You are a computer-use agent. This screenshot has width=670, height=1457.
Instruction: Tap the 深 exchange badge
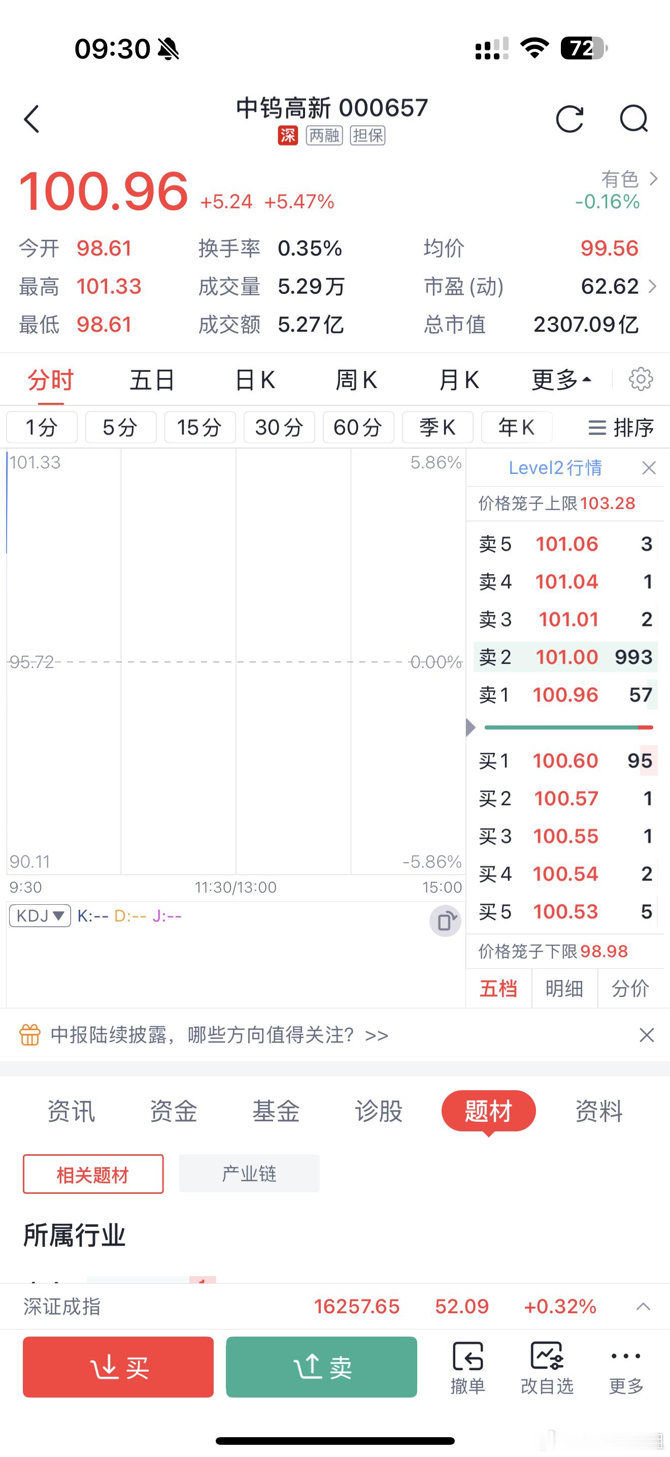288,135
